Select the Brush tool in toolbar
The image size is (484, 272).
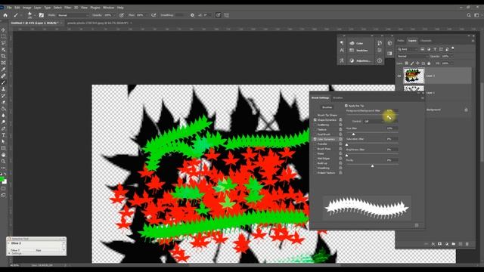pos(3,82)
